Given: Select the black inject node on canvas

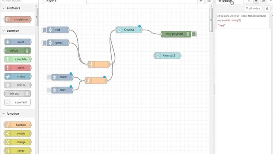Looking at the screenshot, I should pyautogui.click(x=62, y=77).
